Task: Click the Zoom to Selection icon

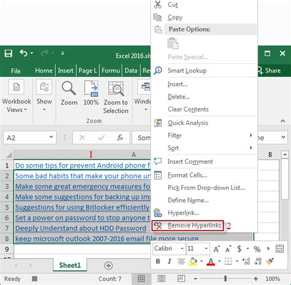Action: (x=116, y=89)
